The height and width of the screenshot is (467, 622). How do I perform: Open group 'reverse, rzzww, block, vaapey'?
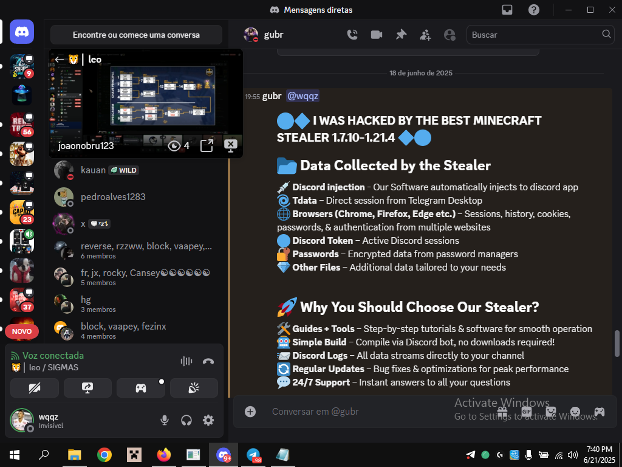(137, 250)
